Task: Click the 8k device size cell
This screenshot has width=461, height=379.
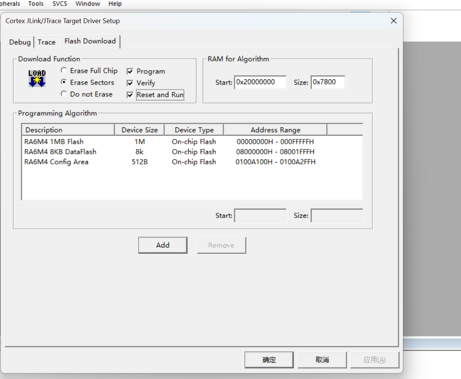Action: coord(140,152)
